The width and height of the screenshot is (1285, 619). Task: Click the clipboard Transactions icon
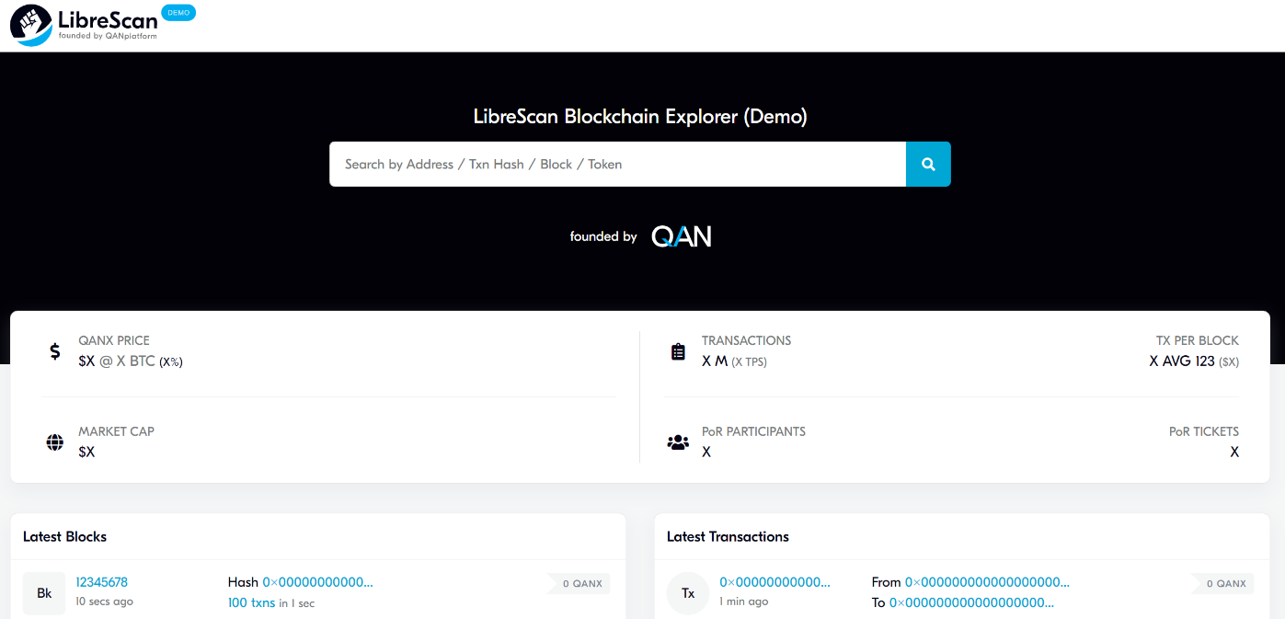point(678,351)
